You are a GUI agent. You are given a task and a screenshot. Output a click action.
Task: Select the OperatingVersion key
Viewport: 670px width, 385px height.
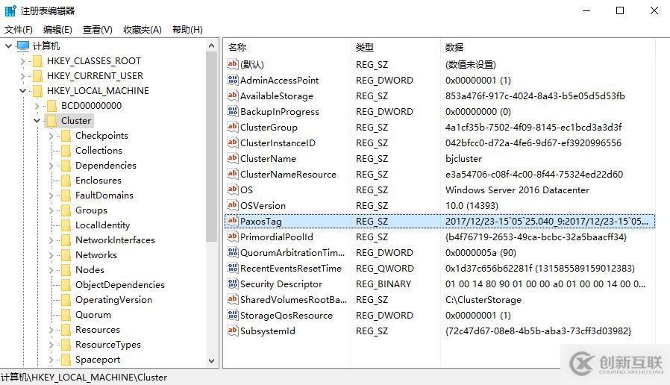click(113, 300)
